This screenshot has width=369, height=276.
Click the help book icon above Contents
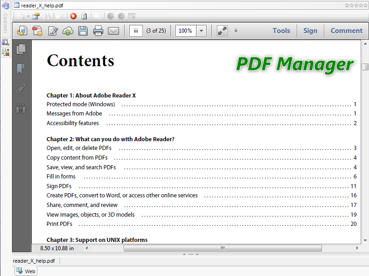(6, 6)
